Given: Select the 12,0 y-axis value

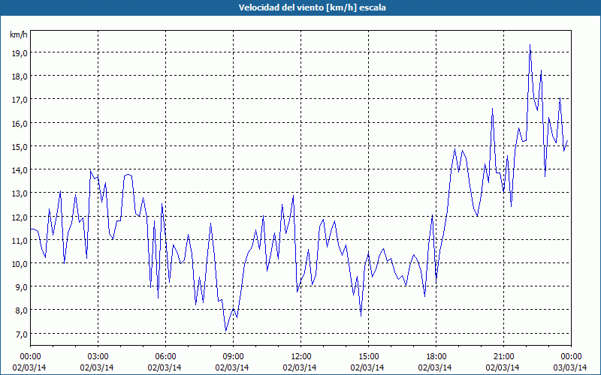Looking at the screenshot, I should click(x=20, y=217).
